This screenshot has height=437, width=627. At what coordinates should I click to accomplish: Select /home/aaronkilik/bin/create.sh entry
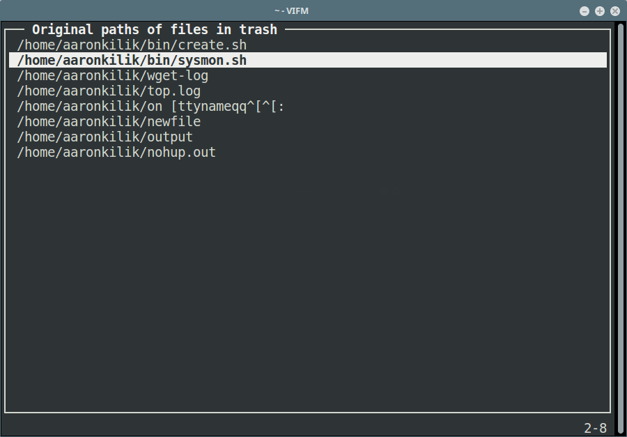click(x=132, y=45)
